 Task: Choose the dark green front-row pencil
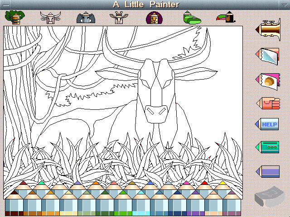coord(105,204)
